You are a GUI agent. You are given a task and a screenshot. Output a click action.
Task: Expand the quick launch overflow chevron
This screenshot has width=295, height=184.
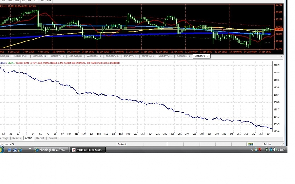pyautogui.click(x=30, y=149)
